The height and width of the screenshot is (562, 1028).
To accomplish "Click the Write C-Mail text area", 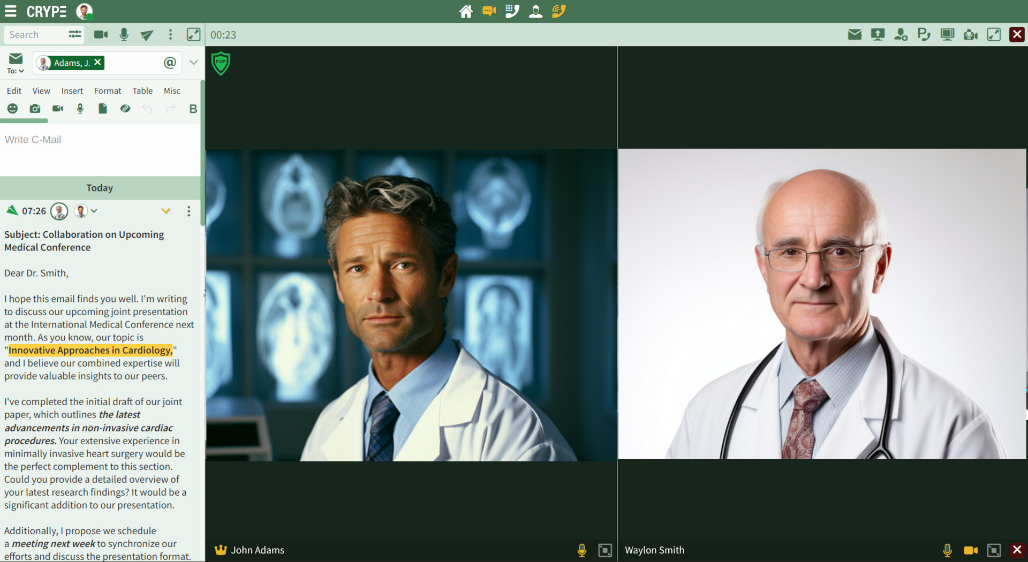I will (x=100, y=150).
